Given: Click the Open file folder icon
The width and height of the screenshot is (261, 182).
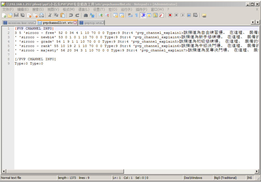Looking at the screenshot, I should click(x=10, y=15).
